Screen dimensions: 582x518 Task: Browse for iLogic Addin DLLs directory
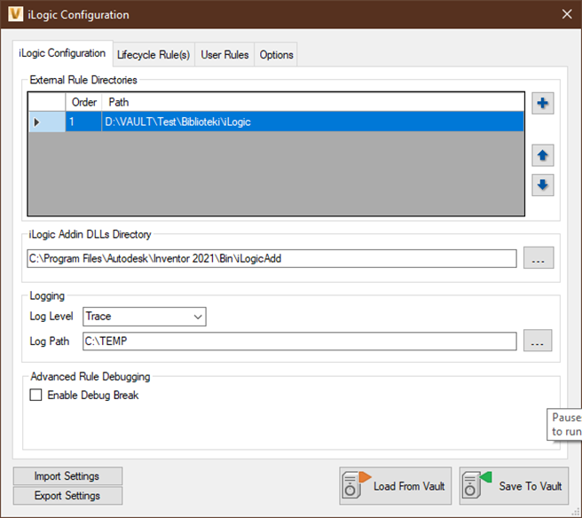pyautogui.click(x=538, y=258)
